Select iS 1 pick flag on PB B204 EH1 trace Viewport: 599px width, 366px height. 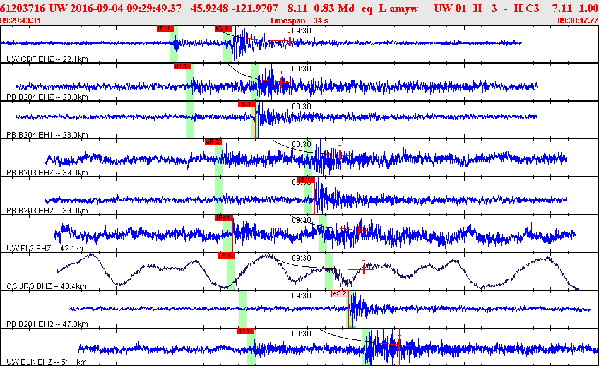246,104
